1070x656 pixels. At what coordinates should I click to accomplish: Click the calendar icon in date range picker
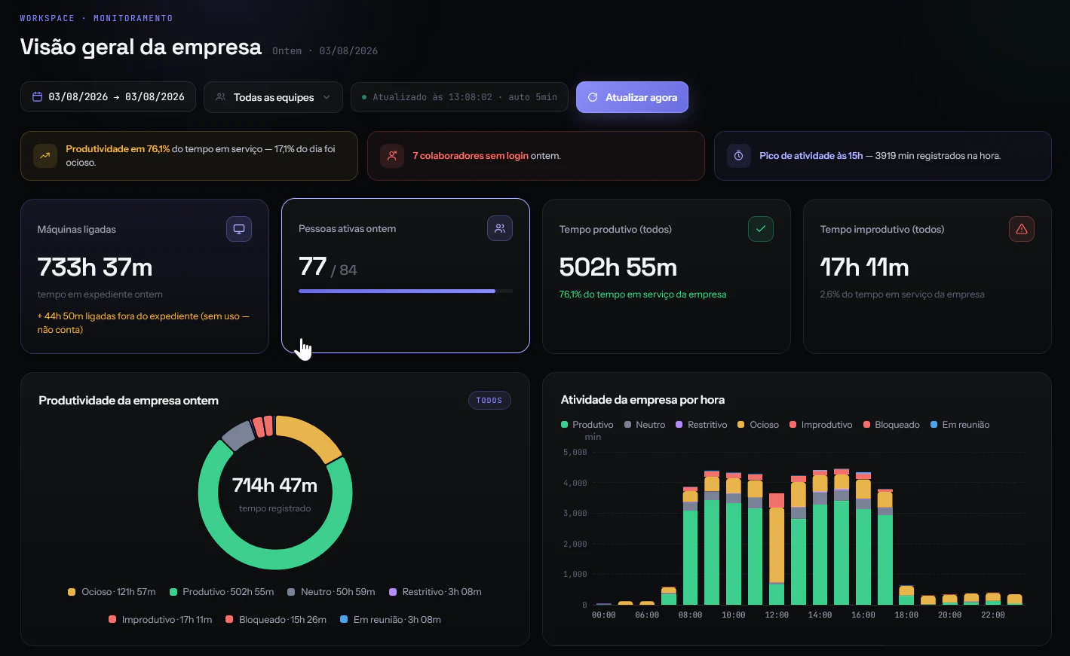pos(37,97)
